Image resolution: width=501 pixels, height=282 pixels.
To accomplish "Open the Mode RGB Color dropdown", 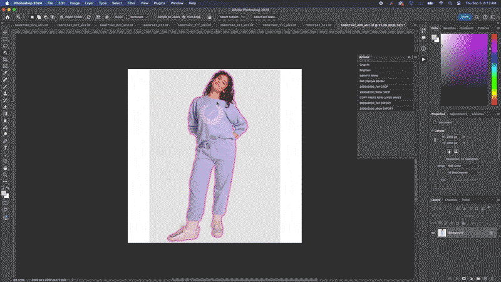I will point(463,165).
